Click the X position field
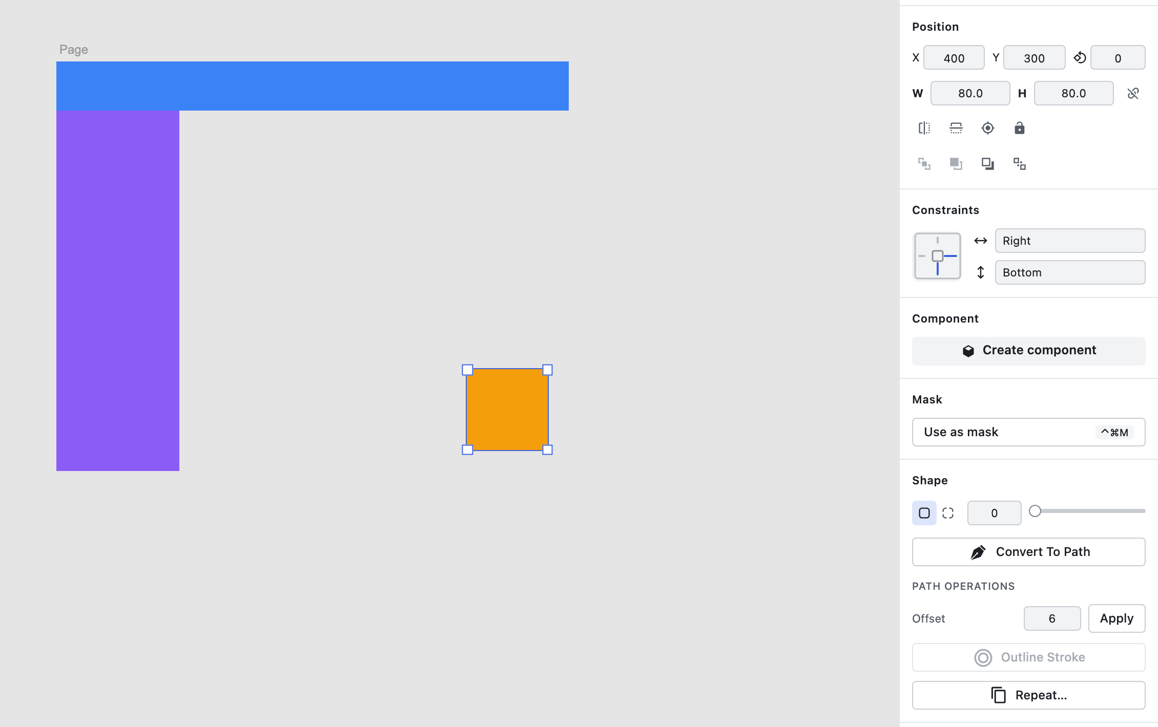 pos(954,58)
